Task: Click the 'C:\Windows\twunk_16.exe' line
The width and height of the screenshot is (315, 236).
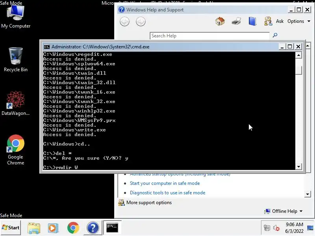Action: [x=79, y=92]
